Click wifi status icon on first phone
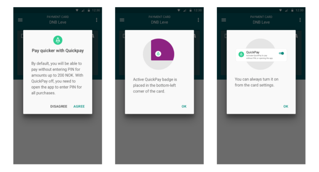Viewport: 319px width, 172px height. [x=77, y=10]
